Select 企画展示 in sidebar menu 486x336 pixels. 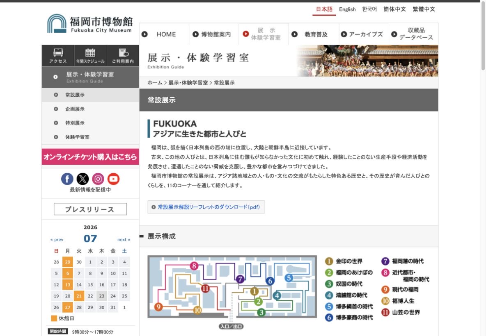pos(90,109)
